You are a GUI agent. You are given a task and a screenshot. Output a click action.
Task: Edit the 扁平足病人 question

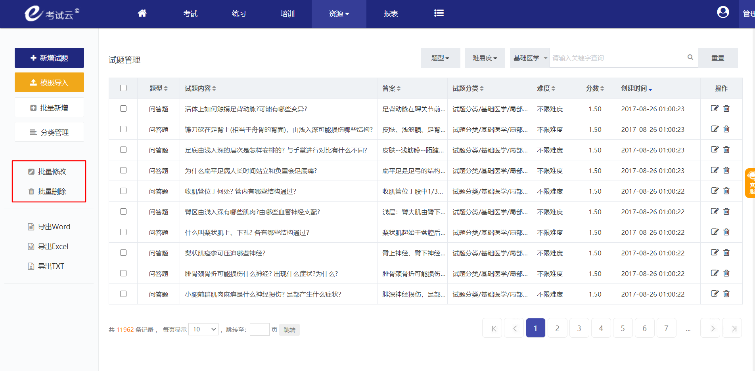715,170
